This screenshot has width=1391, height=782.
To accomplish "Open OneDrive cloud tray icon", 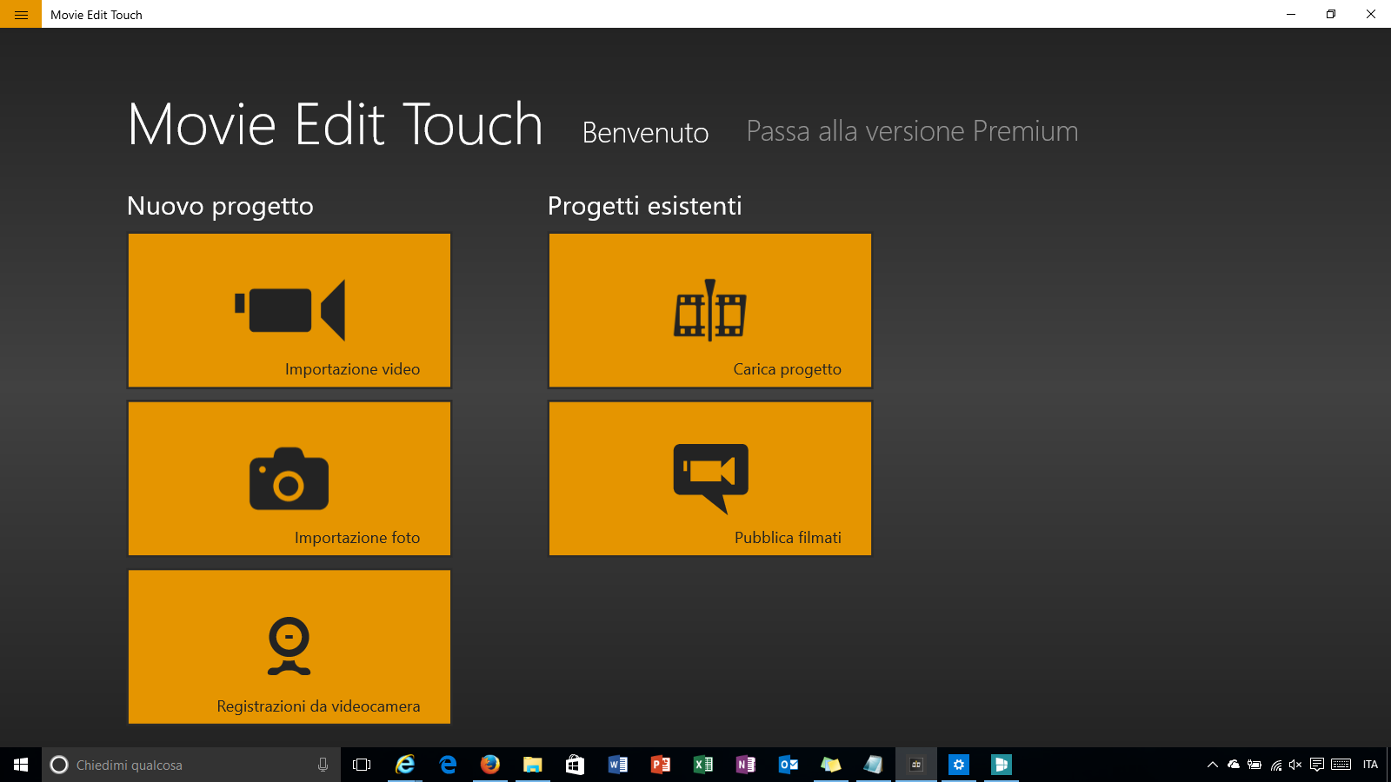I will click(1234, 765).
